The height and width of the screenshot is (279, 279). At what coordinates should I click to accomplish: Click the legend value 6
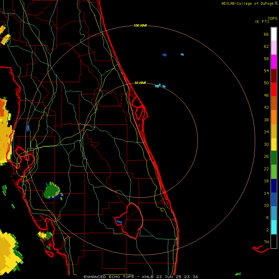click(268, 218)
